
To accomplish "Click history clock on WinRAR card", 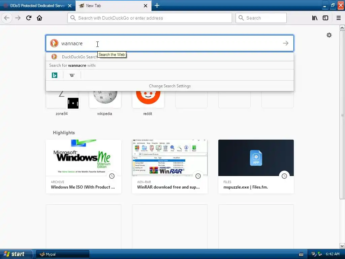I will click(198, 176).
